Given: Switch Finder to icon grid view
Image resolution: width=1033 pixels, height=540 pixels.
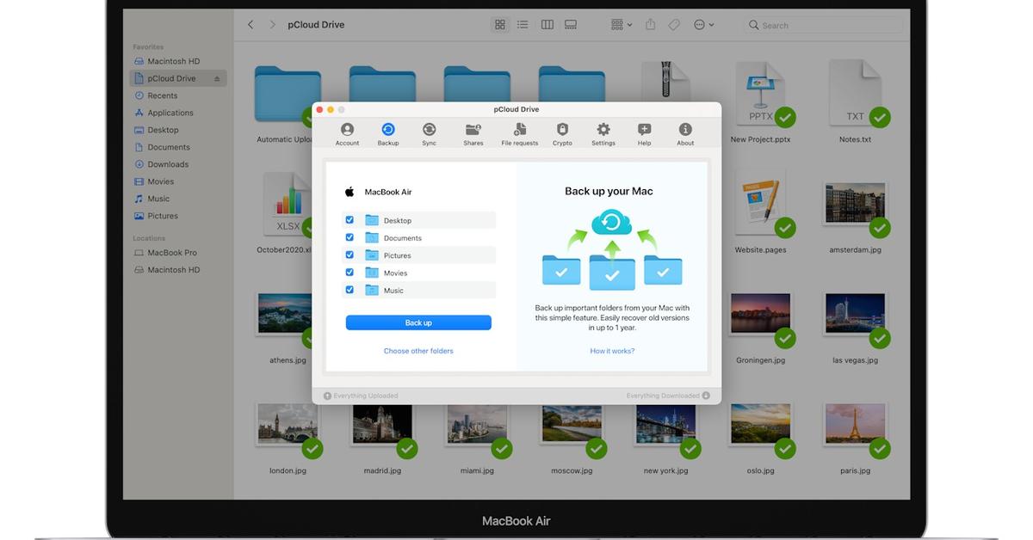Looking at the screenshot, I should pyautogui.click(x=500, y=25).
